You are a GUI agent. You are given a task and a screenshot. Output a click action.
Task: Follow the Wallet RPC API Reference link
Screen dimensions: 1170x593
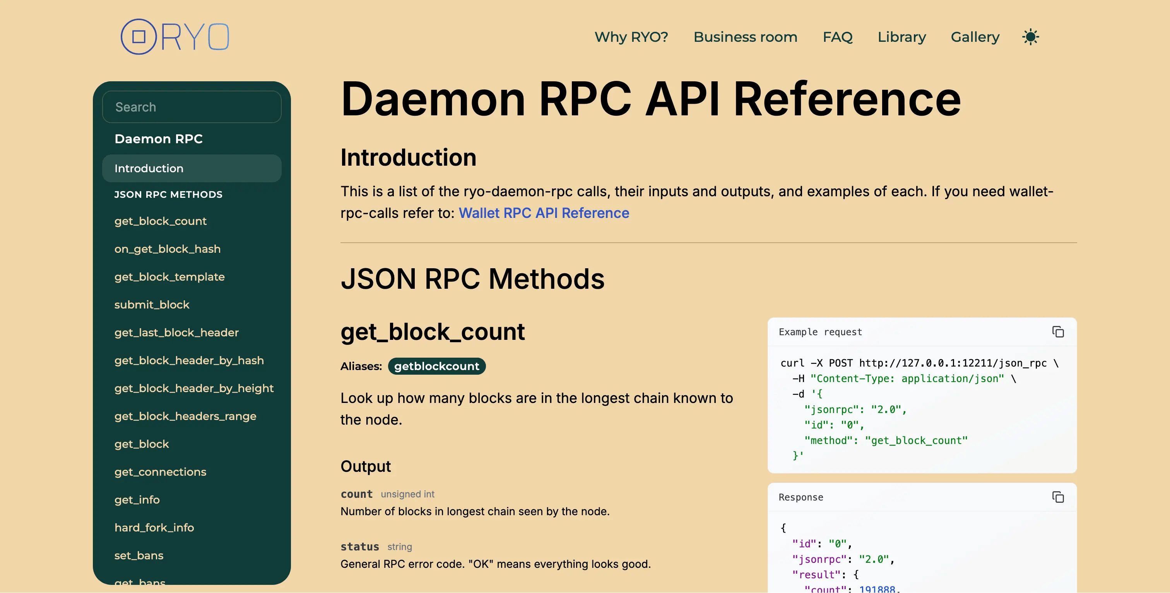pyautogui.click(x=544, y=213)
